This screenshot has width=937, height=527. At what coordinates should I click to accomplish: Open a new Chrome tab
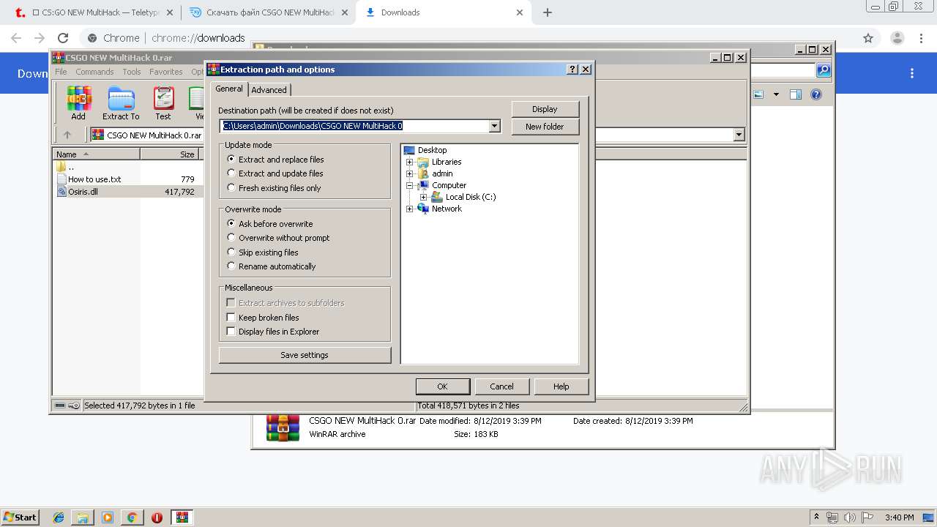click(x=547, y=12)
